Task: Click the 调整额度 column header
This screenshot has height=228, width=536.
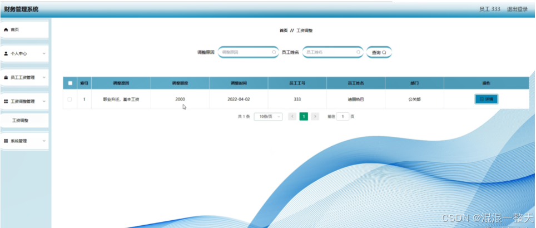Action: 180,83
